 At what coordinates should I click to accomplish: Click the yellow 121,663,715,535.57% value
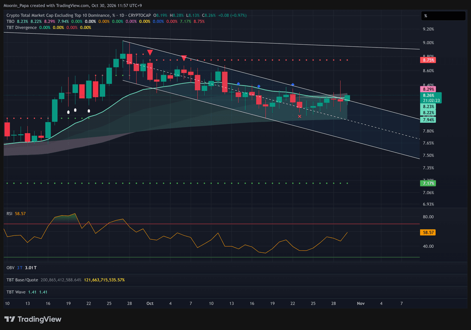104,280
